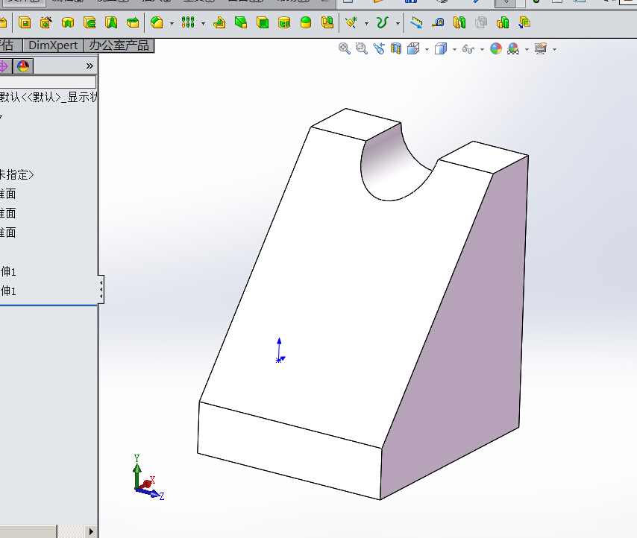Select the 未指定> material tree entry
637x538 pixels.
pos(17,175)
